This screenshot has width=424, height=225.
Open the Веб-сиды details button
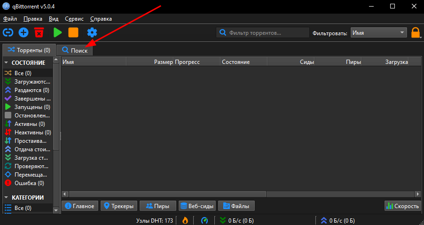[x=197, y=206]
